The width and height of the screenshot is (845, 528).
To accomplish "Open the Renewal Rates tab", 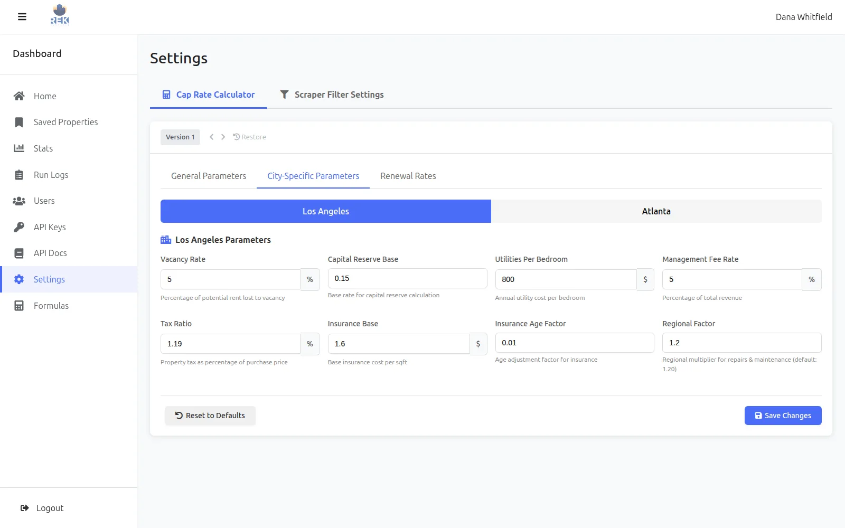I will tap(408, 176).
